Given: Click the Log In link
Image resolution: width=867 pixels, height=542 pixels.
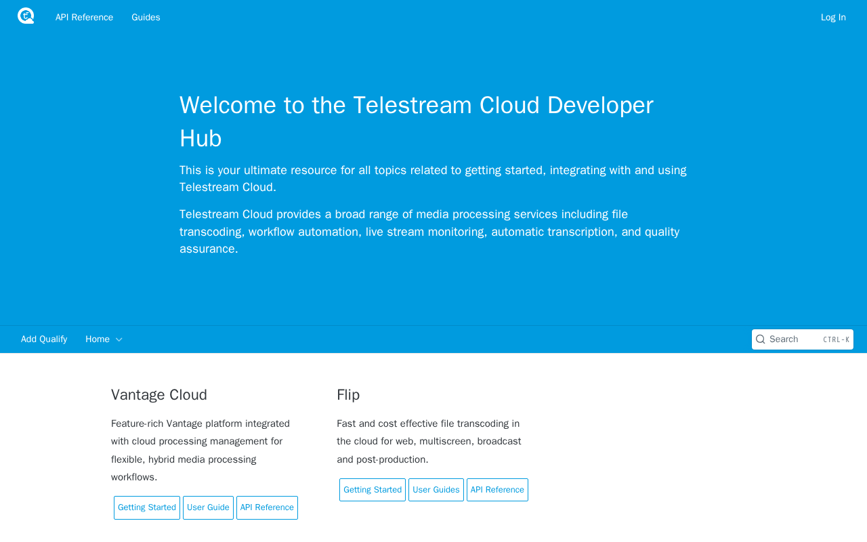Looking at the screenshot, I should tap(833, 18).
